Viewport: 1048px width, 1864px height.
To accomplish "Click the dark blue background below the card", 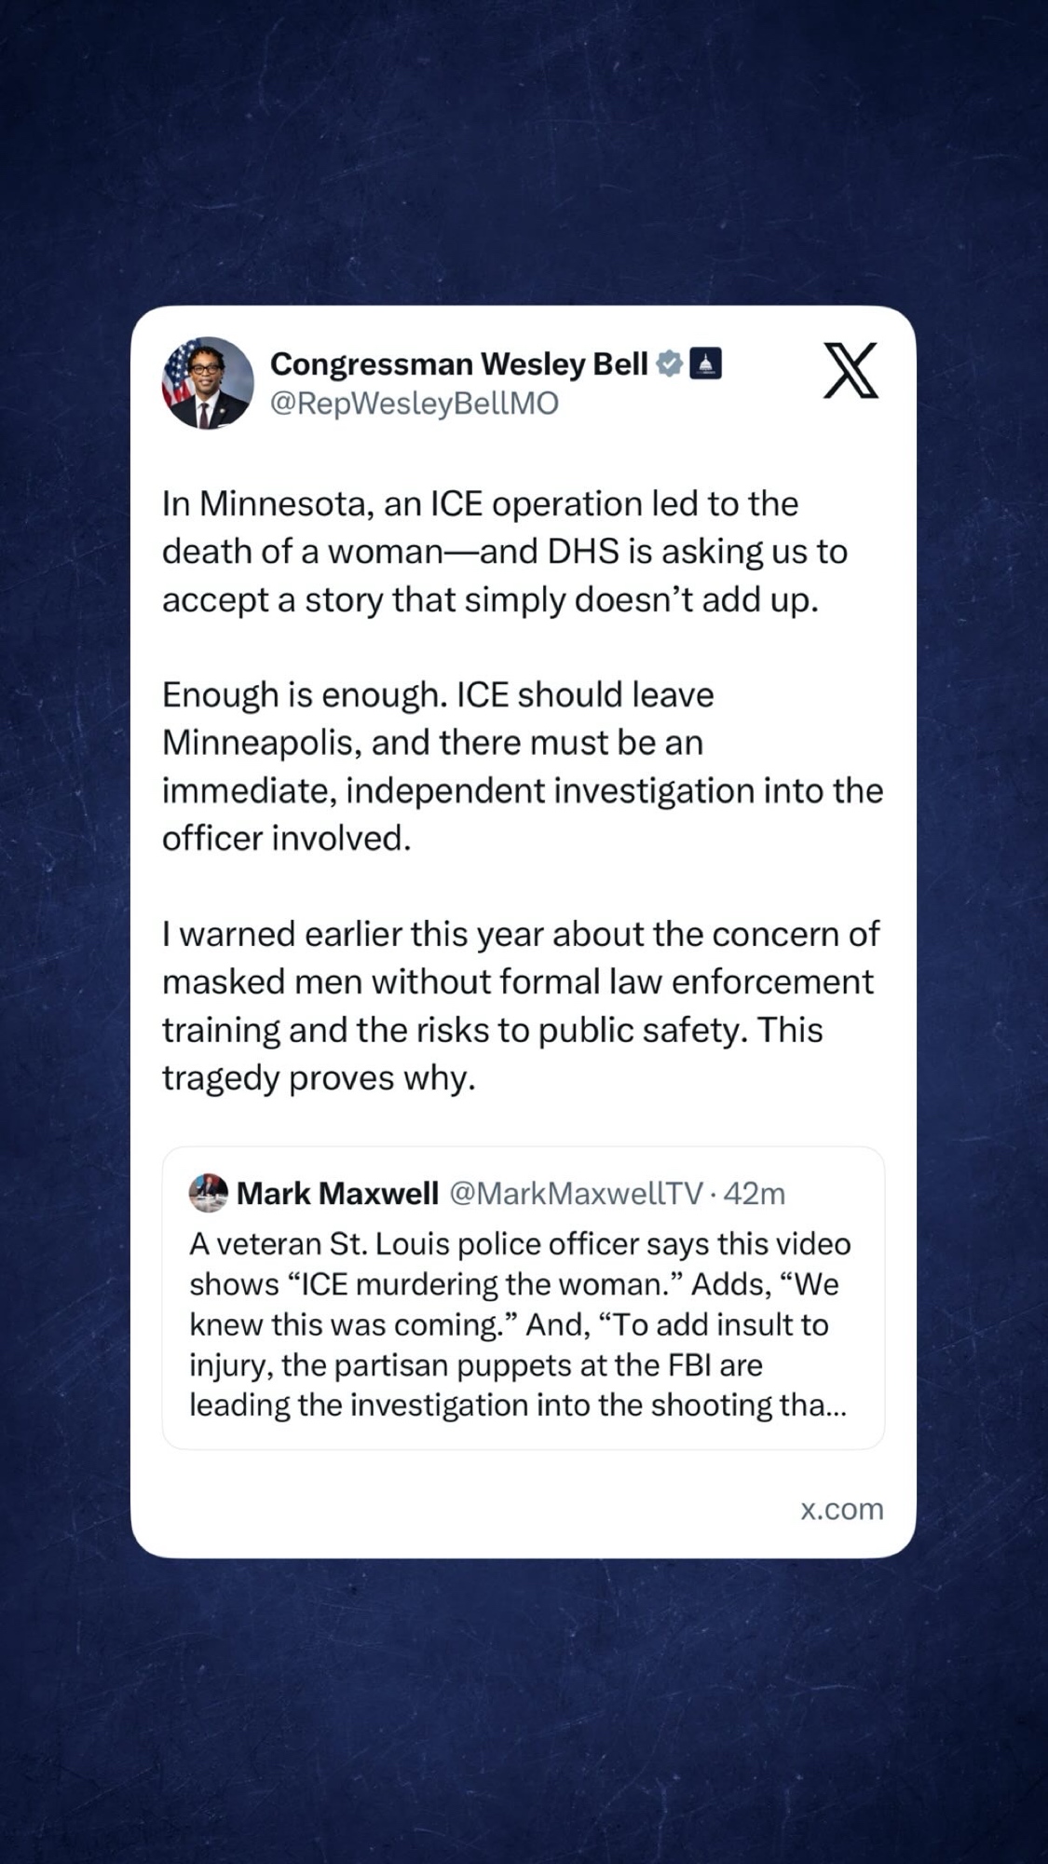I will click(524, 1715).
